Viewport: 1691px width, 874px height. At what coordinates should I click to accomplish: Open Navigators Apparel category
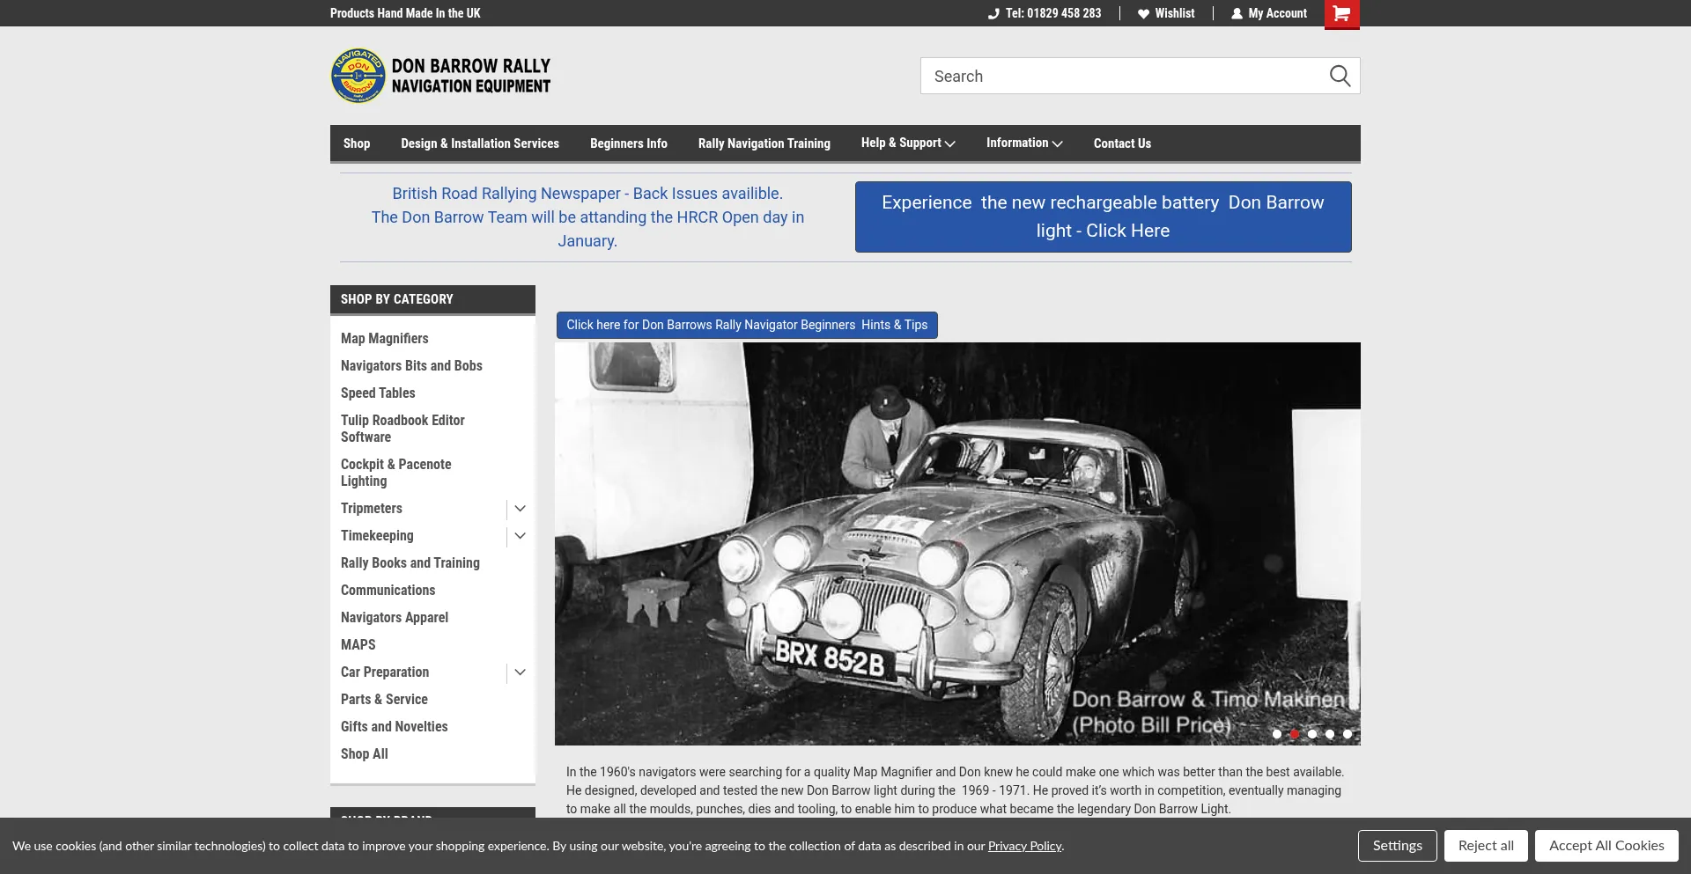395,618
